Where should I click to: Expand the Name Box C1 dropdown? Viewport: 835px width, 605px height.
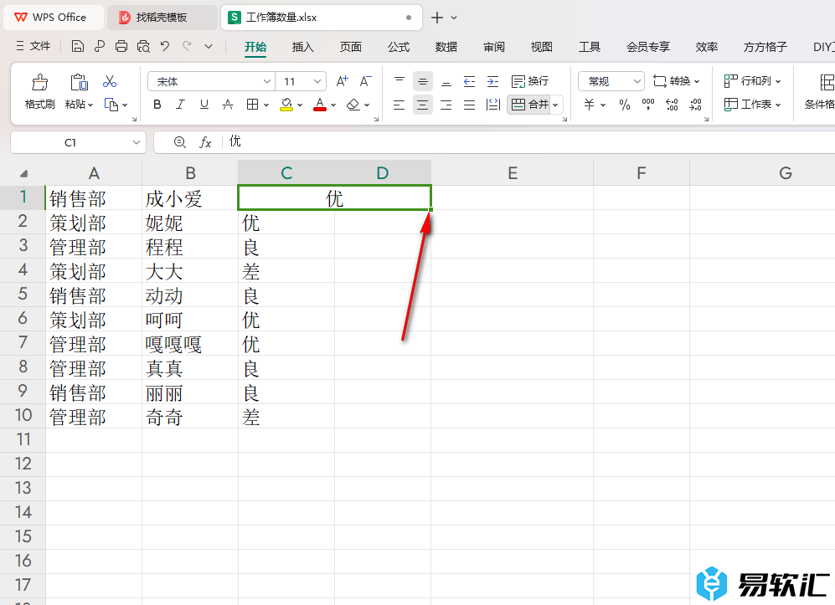pos(137,142)
